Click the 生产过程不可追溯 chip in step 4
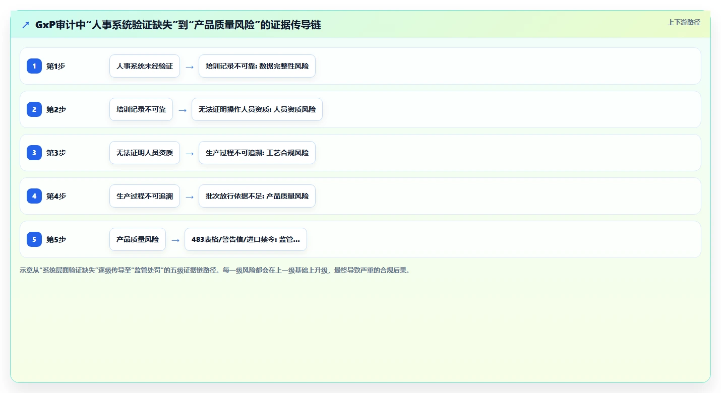Viewport: 721px width, 393px height. tap(145, 196)
